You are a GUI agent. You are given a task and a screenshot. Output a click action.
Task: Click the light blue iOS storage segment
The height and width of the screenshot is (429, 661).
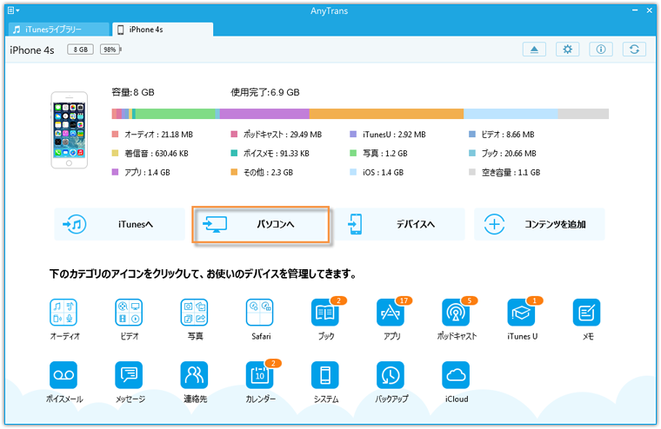coord(511,114)
